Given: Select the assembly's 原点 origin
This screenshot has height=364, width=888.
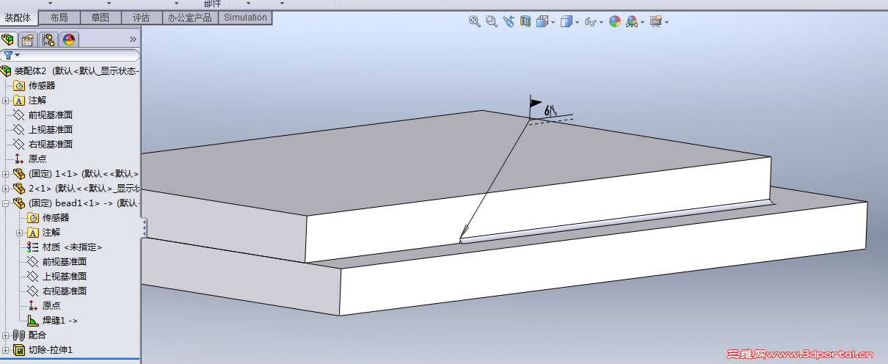Looking at the screenshot, I should coord(30,159).
